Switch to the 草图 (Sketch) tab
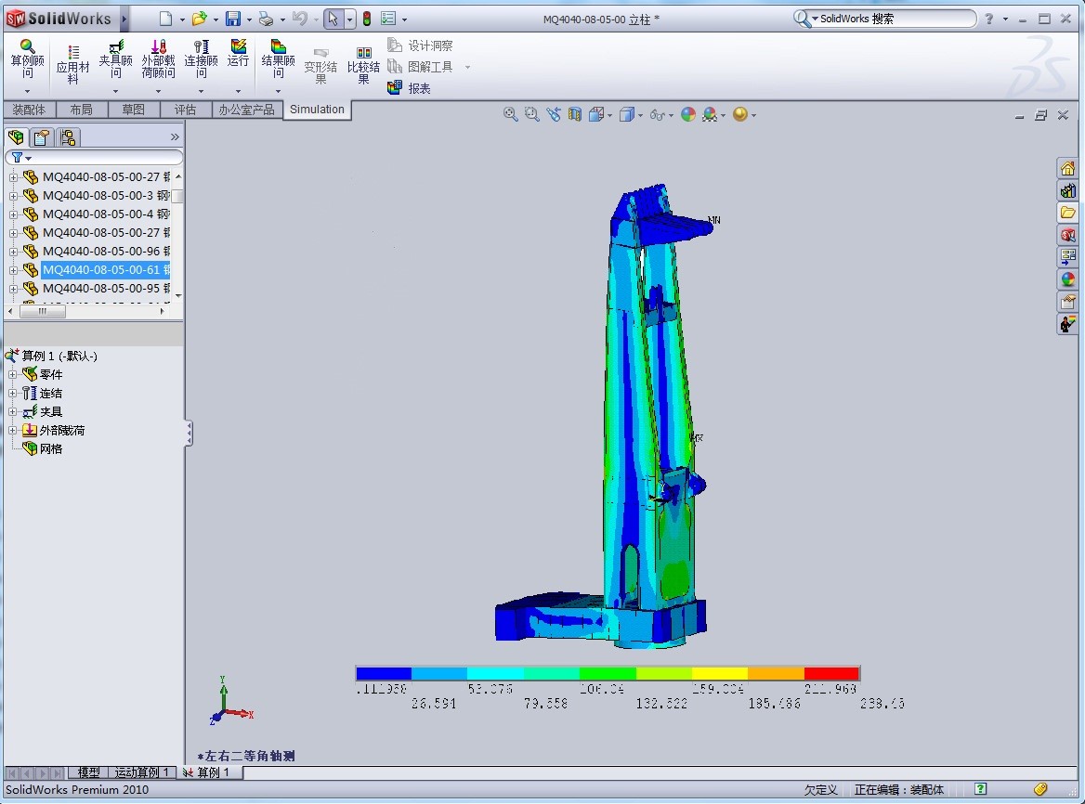The width and height of the screenshot is (1085, 804). click(x=133, y=110)
